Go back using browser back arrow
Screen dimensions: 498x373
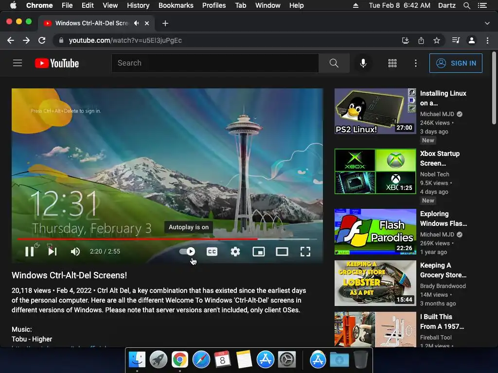point(11,40)
